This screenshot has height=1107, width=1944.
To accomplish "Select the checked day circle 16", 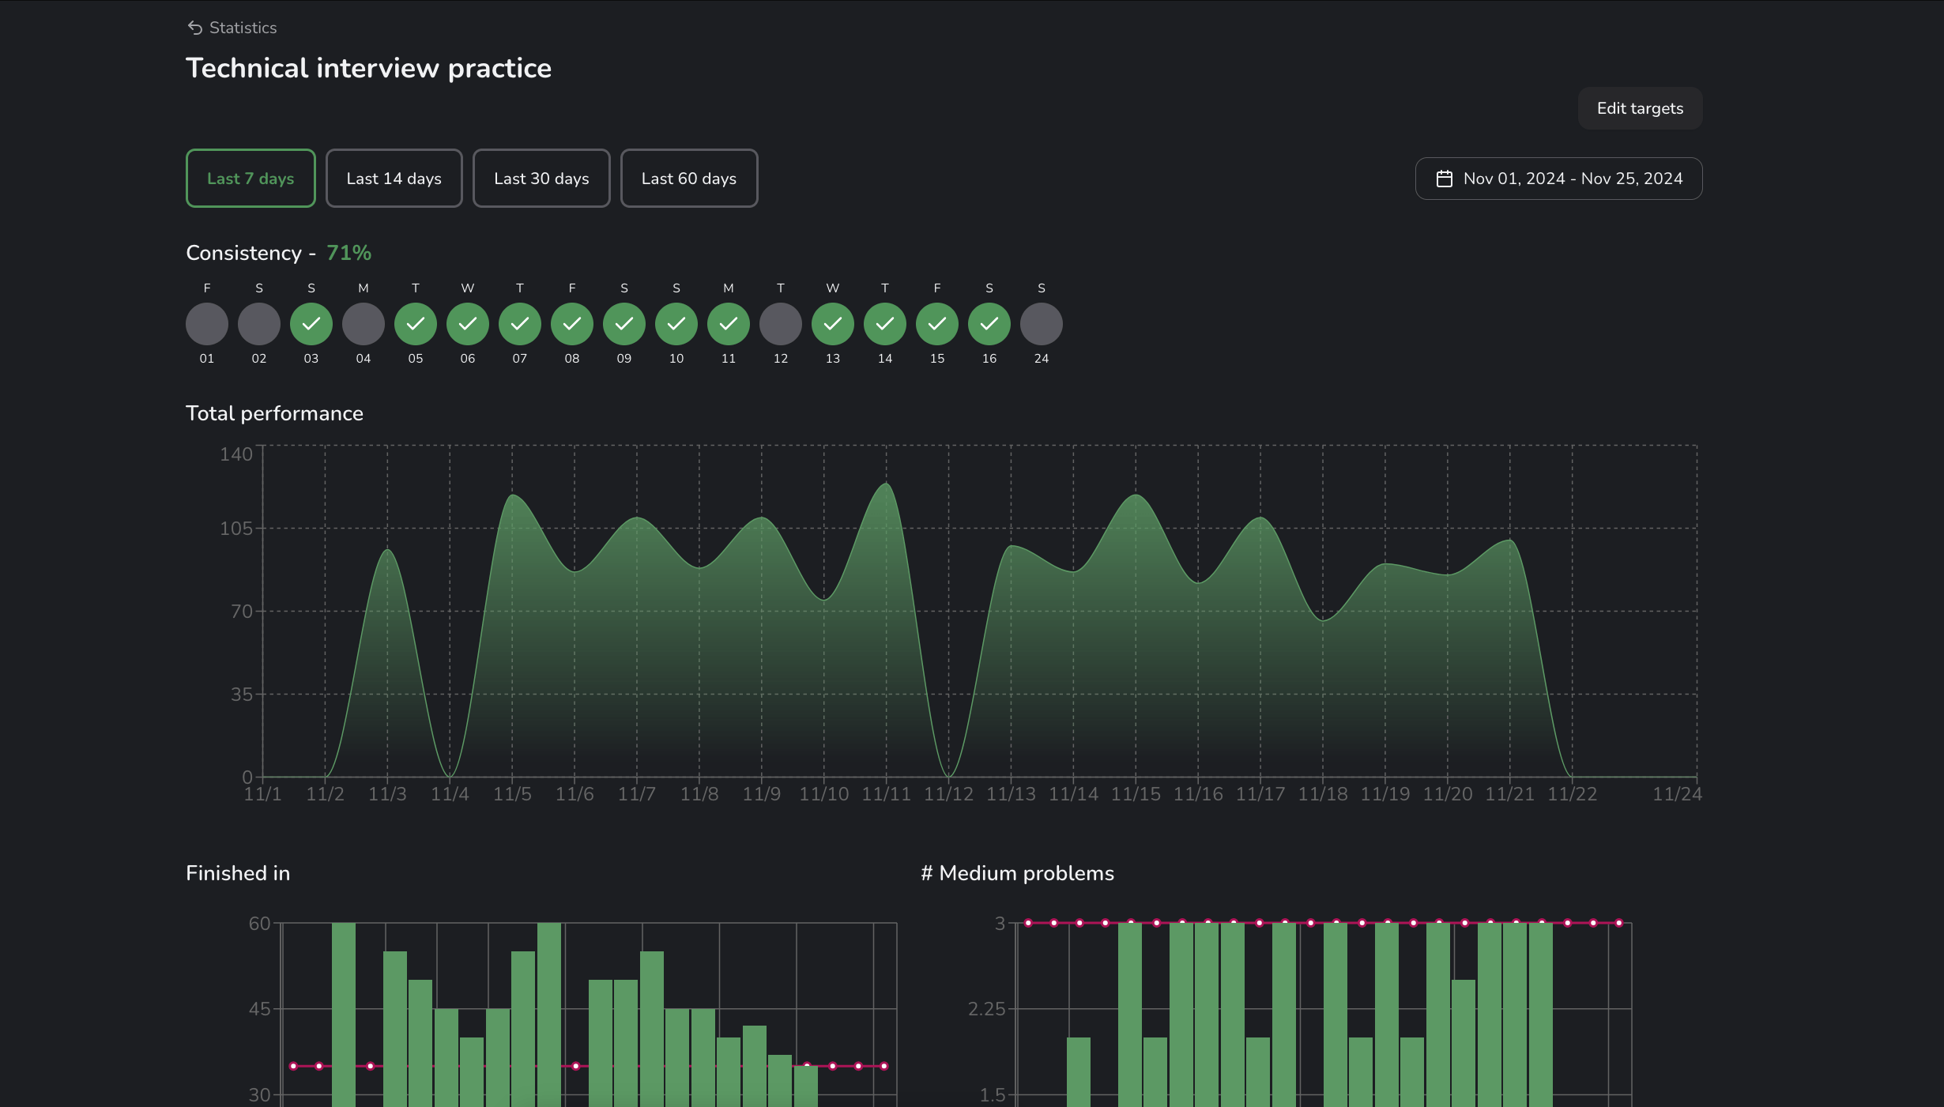I will 989,324.
